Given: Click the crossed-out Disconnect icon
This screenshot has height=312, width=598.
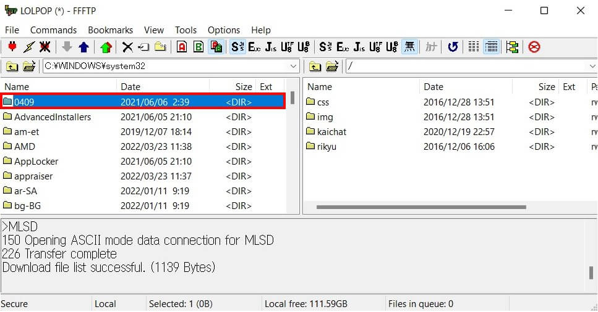Looking at the screenshot, I should point(45,47).
